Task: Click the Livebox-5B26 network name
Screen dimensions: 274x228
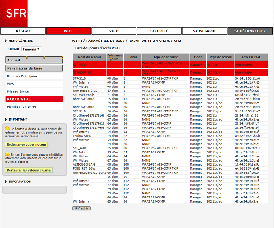Action: coord(82,136)
